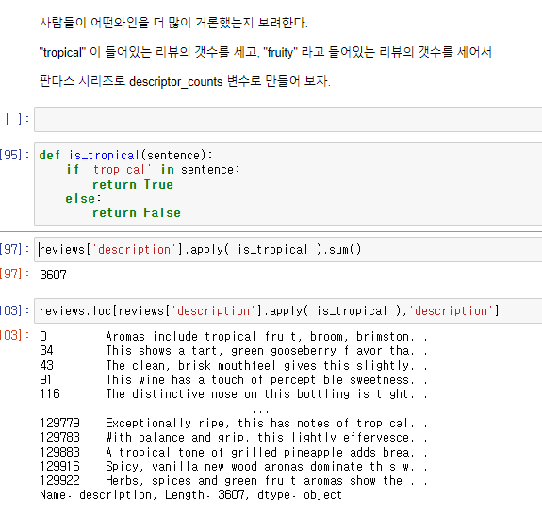Select the output value 3607

pyautogui.click(x=53, y=275)
